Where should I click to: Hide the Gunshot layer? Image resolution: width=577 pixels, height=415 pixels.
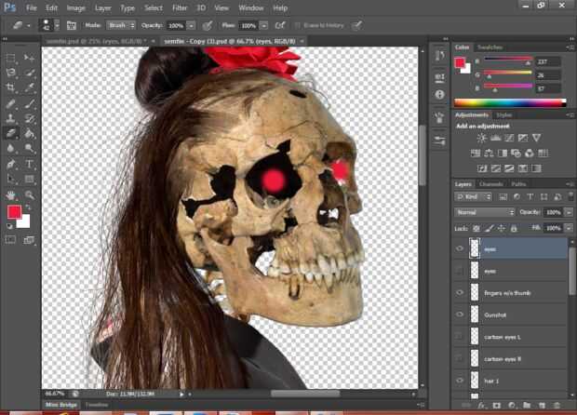pos(460,315)
